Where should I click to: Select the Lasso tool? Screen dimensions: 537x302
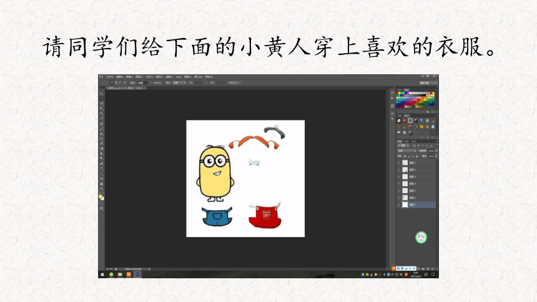101,103
